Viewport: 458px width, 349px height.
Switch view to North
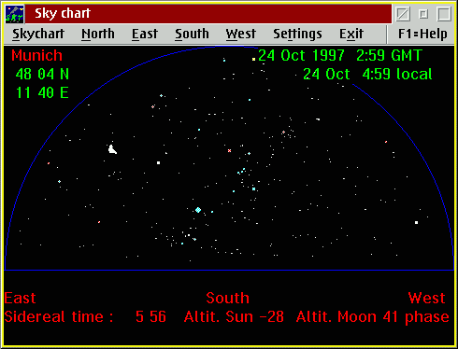coord(98,34)
